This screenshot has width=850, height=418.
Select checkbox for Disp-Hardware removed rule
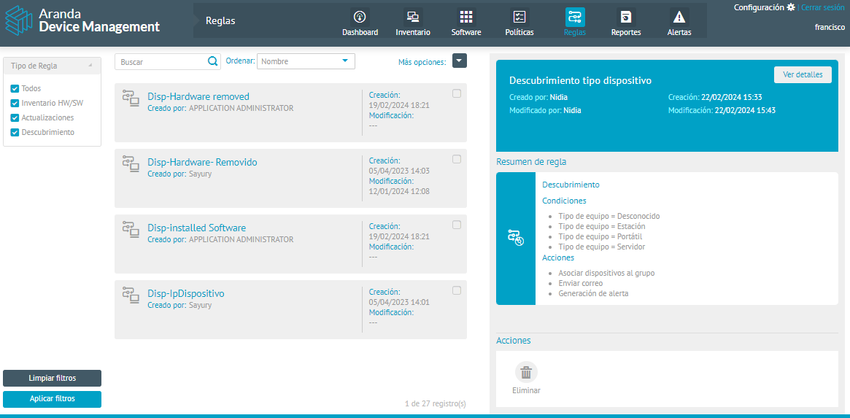click(457, 93)
